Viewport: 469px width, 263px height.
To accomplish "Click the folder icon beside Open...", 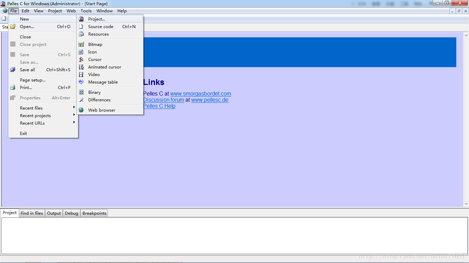I will (x=13, y=27).
